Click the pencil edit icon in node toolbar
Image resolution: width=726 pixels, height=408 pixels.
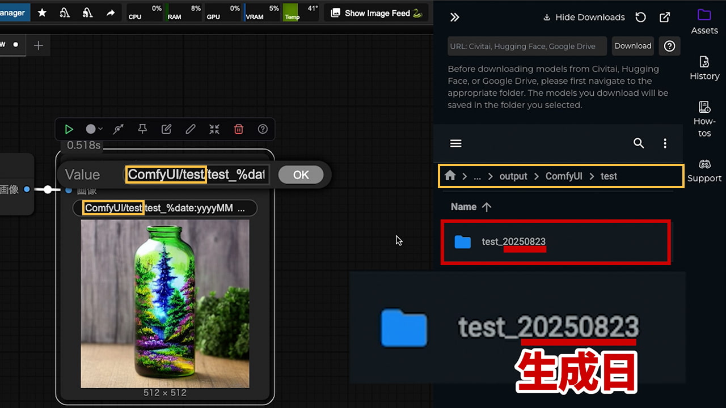coord(191,129)
